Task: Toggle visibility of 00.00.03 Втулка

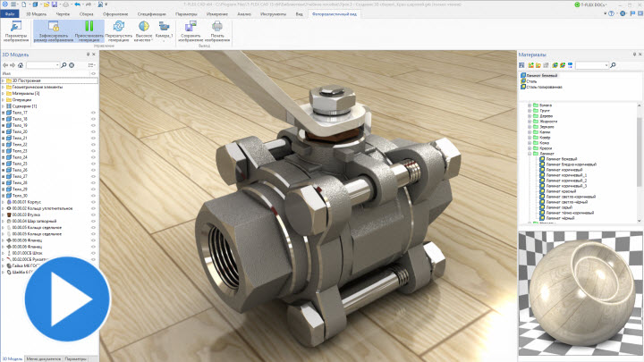Action: click(x=93, y=215)
